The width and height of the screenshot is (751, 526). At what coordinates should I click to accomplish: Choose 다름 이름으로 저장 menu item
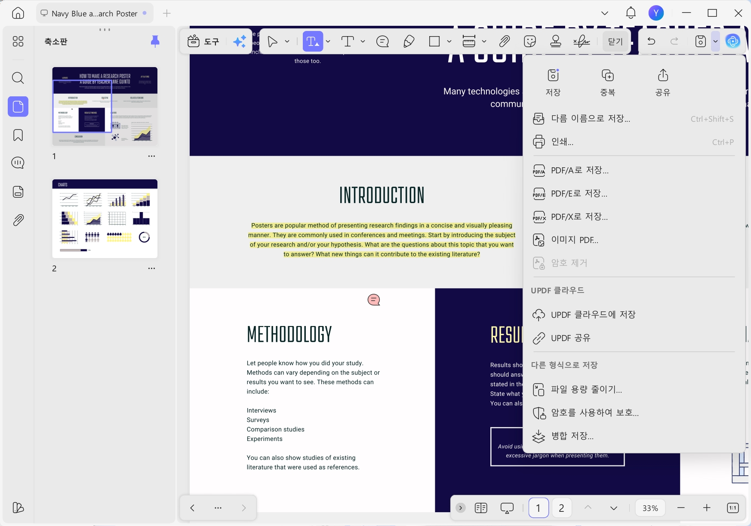click(633, 119)
